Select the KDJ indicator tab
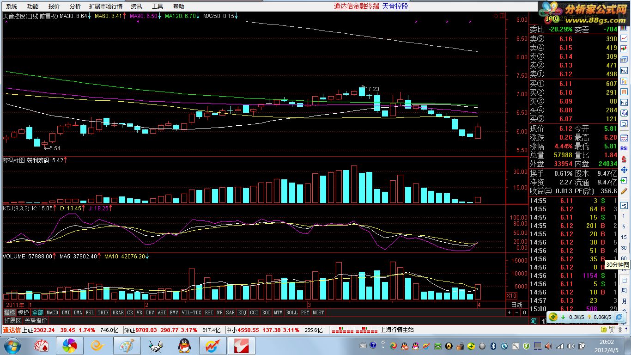The height and width of the screenshot is (355, 631). [243, 313]
